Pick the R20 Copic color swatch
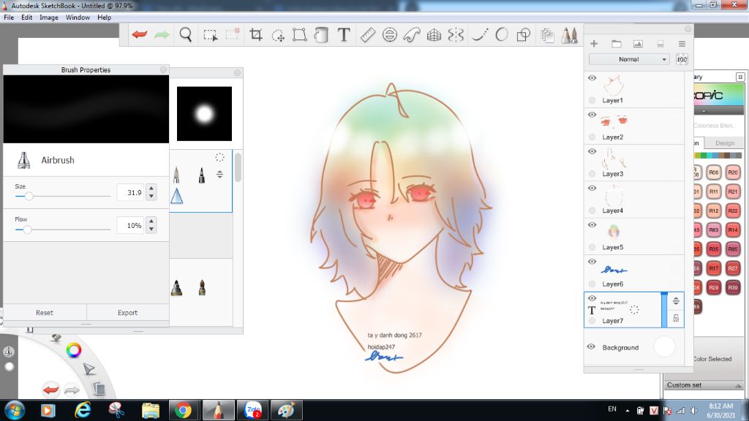The image size is (749, 421). click(x=733, y=172)
